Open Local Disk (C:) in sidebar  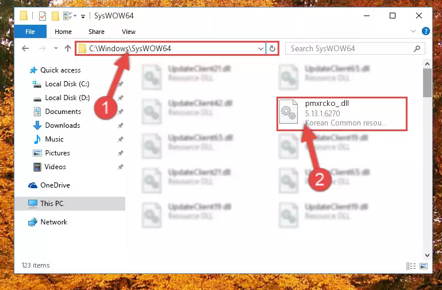(67, 84)
